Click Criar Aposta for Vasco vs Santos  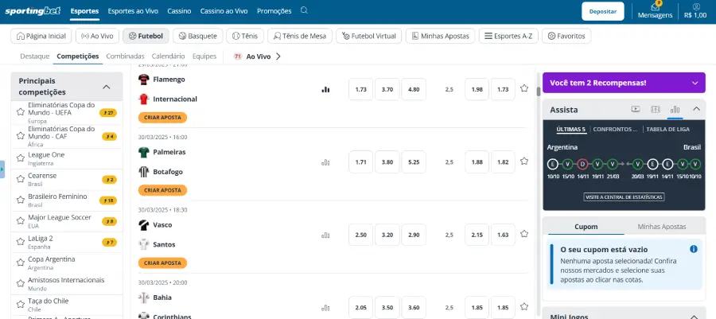(162, 263)
